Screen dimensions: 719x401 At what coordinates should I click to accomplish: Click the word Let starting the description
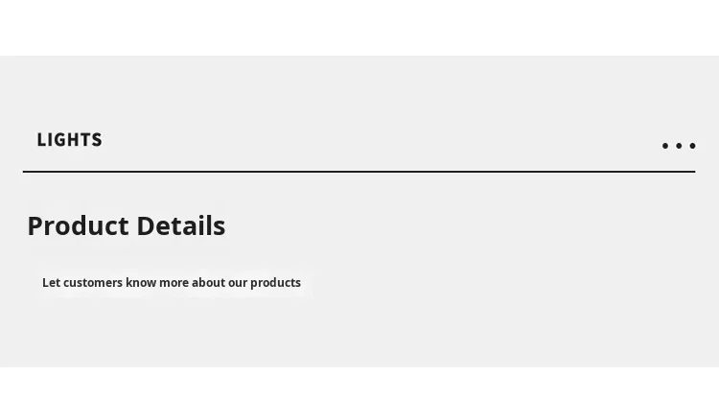[51, 283]
